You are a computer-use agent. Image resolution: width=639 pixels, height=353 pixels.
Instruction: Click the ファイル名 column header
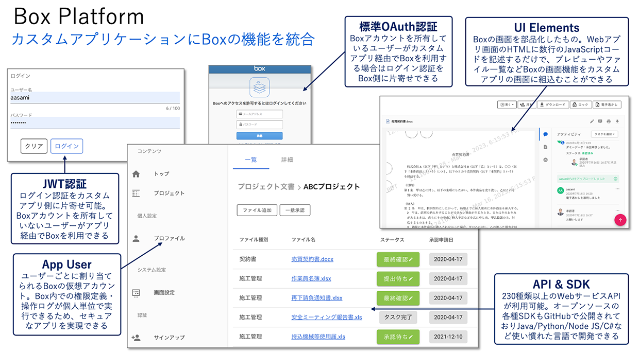click(303, 240)
